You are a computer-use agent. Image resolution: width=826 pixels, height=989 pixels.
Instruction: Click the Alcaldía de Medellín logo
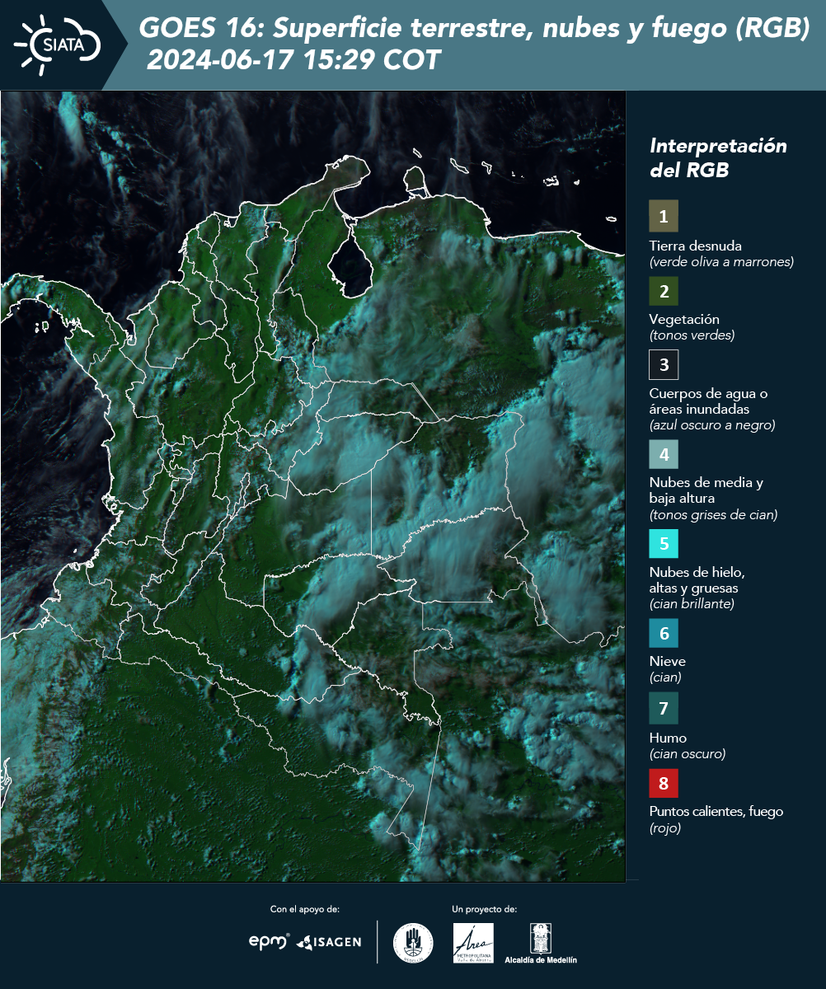tap(541, 943)
